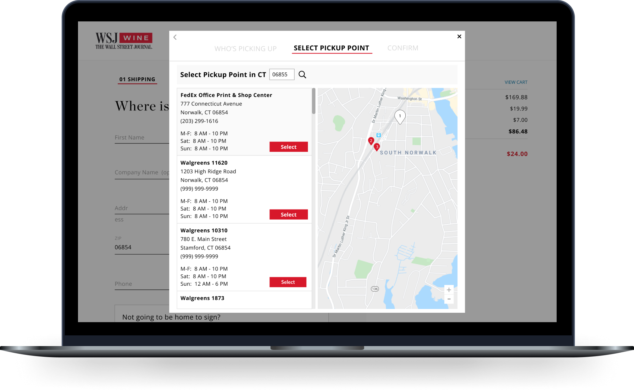The image size is (634, 392).
Task: Click the $19.99 cart amount
Action: (519, 109)
